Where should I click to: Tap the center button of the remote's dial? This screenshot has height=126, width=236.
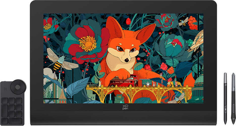coord(17,87)
